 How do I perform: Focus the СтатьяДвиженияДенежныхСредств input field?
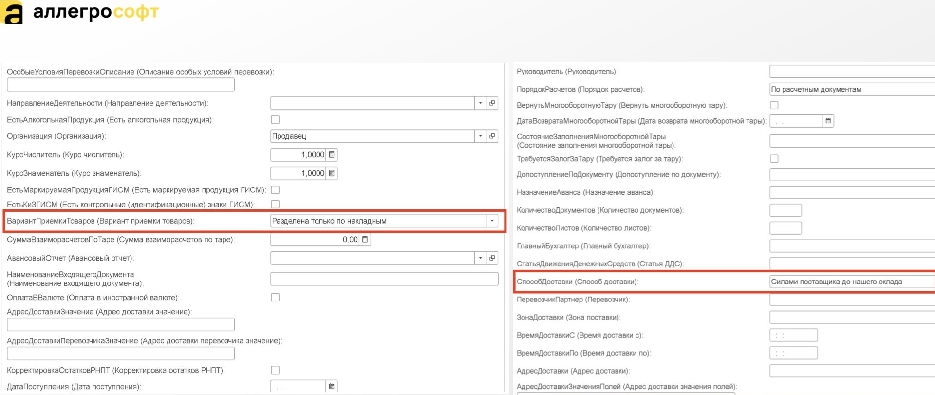[852, 264]
